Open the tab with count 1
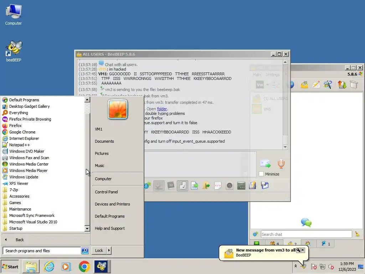365x274 pixels. point(326,243)
